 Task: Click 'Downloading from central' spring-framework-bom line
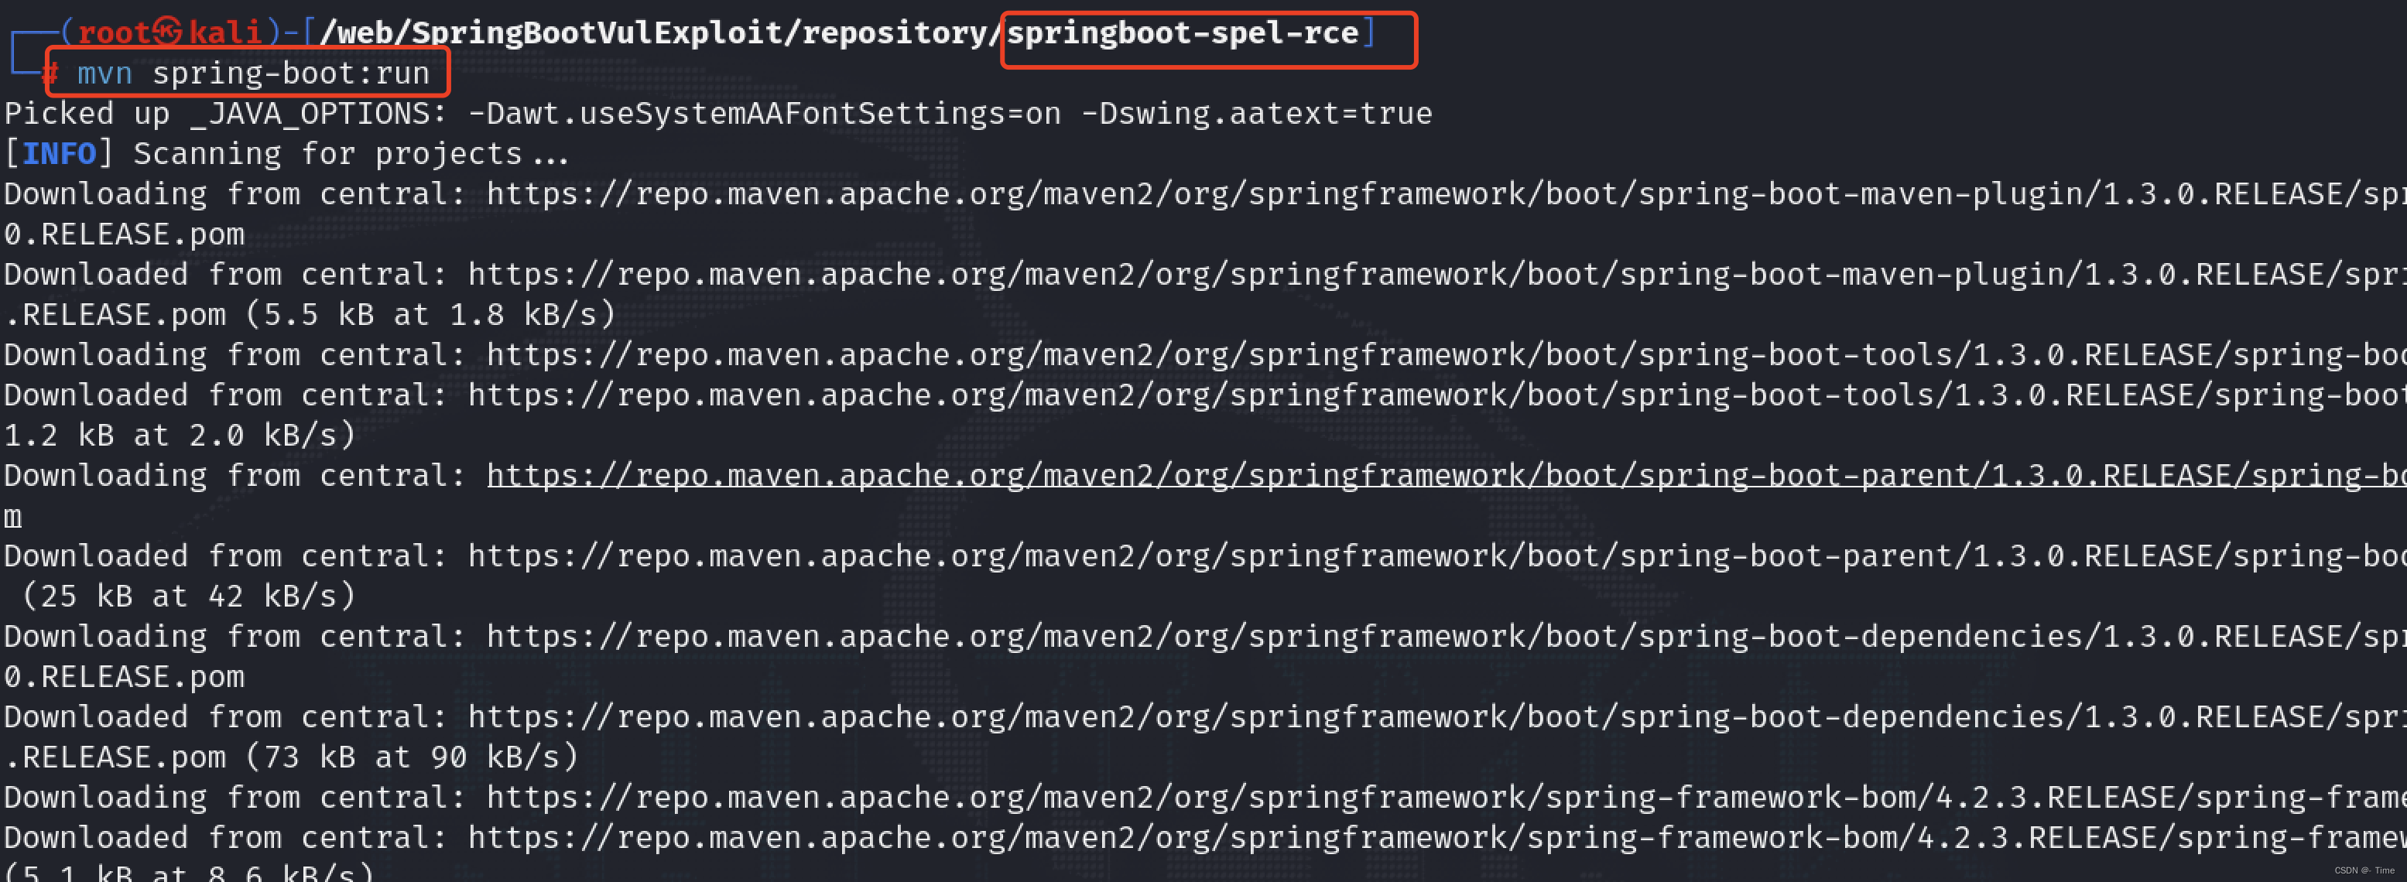tap(1205, 797)
